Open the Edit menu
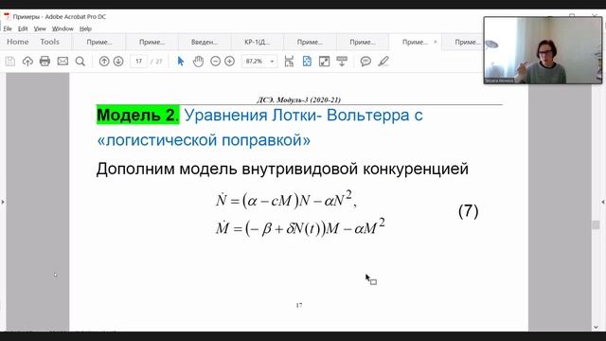This screenshot has width=606, height=341. [x=23, y=28]
